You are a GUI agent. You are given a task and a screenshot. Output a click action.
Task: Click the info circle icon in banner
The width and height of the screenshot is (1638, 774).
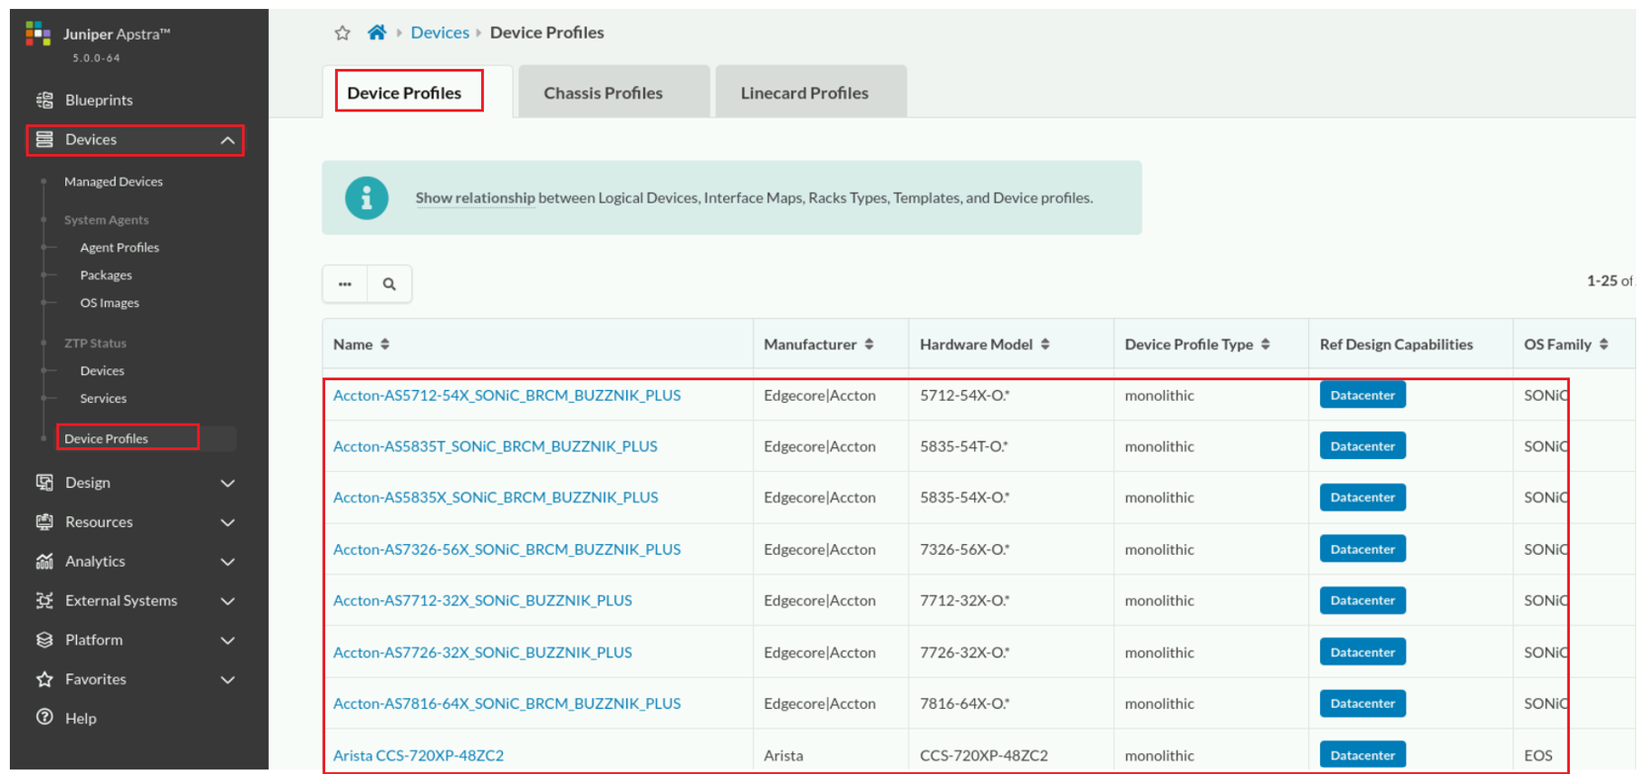(x=367, y=197)
